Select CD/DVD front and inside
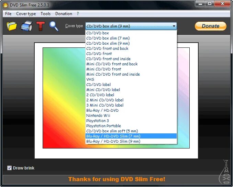The image size is (233, 187). click(x=131, y=59)
